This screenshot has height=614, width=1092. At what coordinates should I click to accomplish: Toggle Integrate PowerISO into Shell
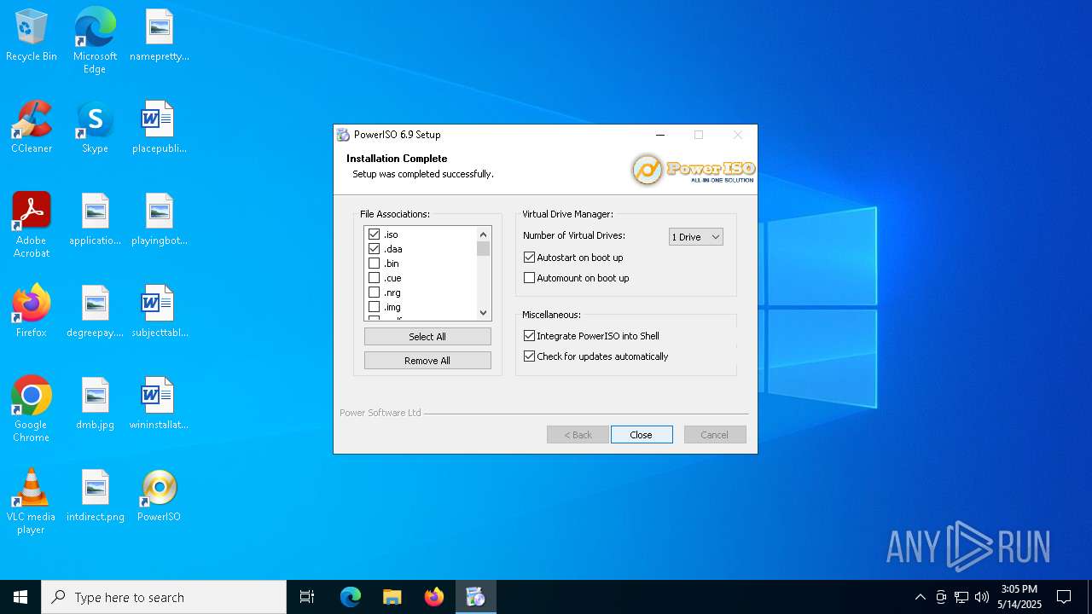point(529,336)
